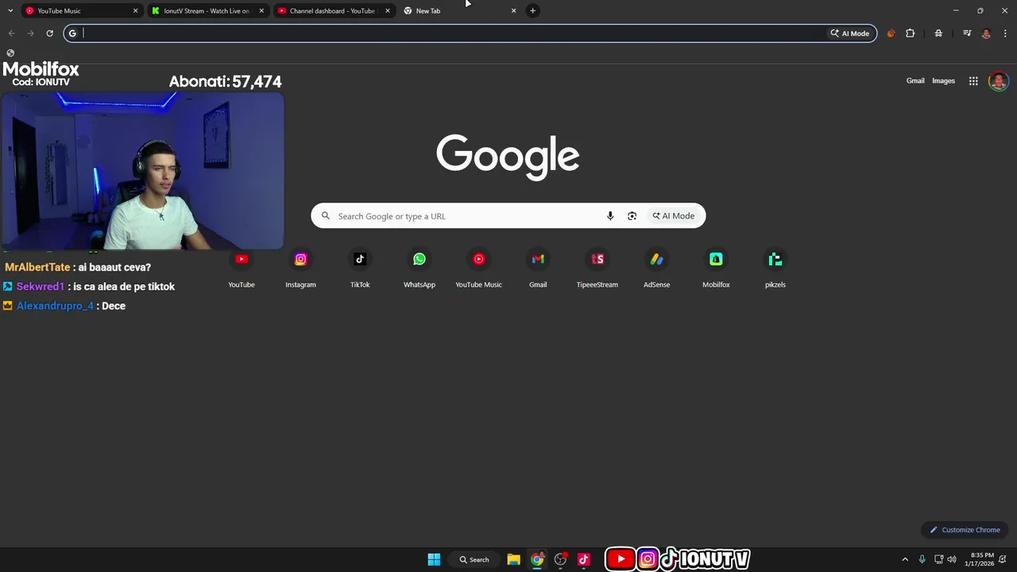This screenshot has width=1017, height=572.
Task: Open the YouTube Music shortcut tile
Action: (478, 269)
